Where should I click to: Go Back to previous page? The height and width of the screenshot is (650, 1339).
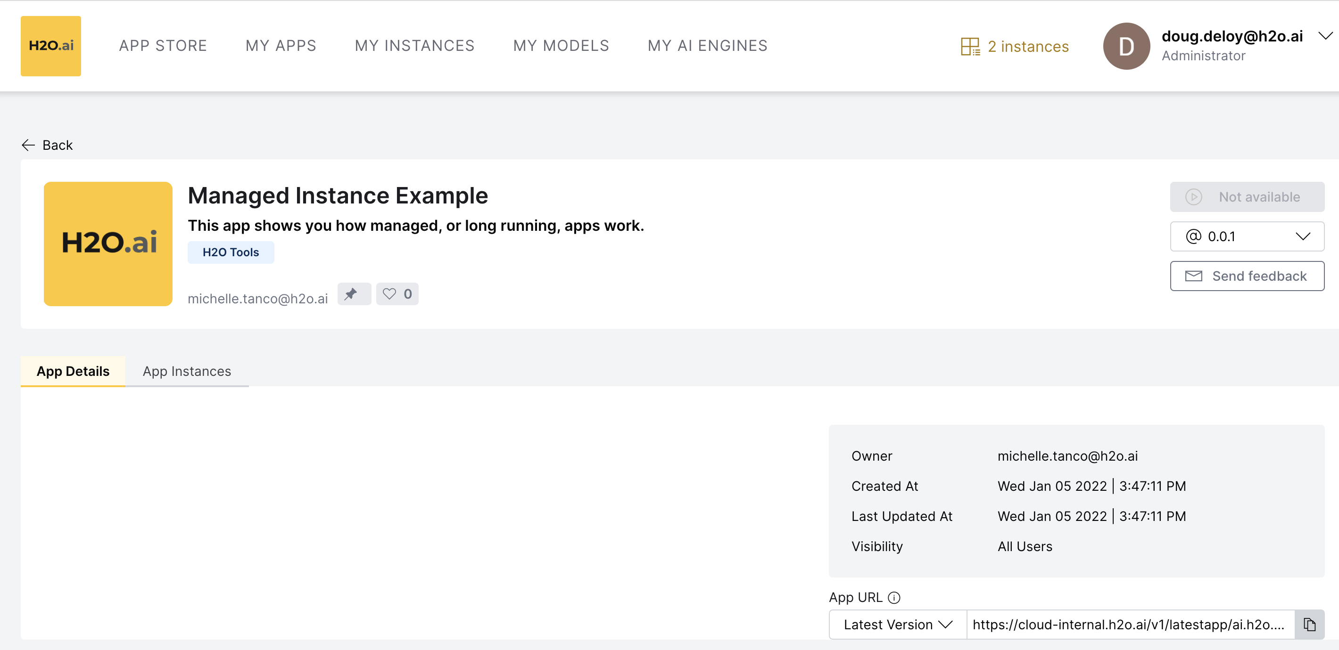[x=57, y=145]
